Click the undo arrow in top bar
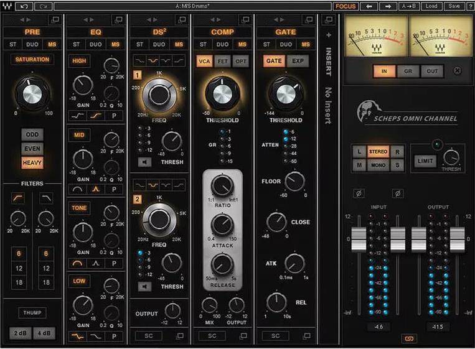The image size is (475, 349). 24,6
